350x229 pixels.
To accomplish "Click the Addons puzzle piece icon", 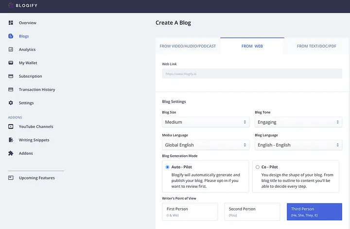I will [11, 153].
